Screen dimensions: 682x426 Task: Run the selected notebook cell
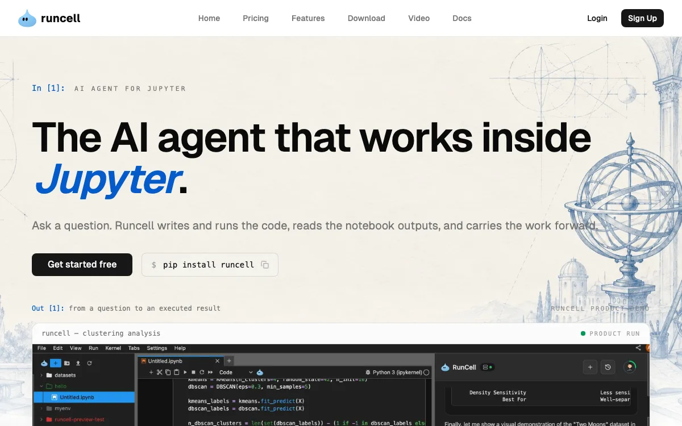coord(185,372)
